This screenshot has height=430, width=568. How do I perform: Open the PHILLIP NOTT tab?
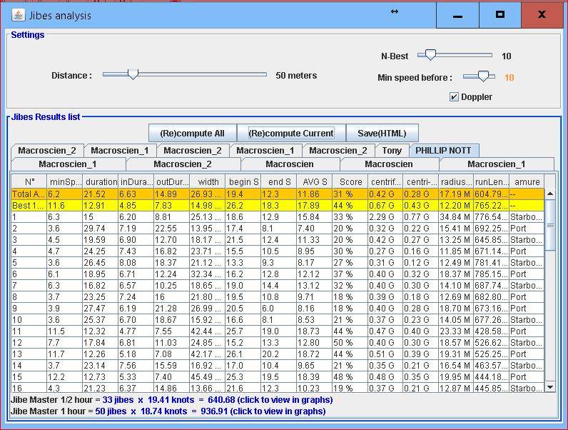coord(444,151)
